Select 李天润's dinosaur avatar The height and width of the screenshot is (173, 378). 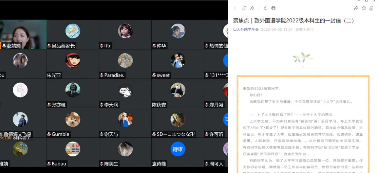[x=125, y=90]
